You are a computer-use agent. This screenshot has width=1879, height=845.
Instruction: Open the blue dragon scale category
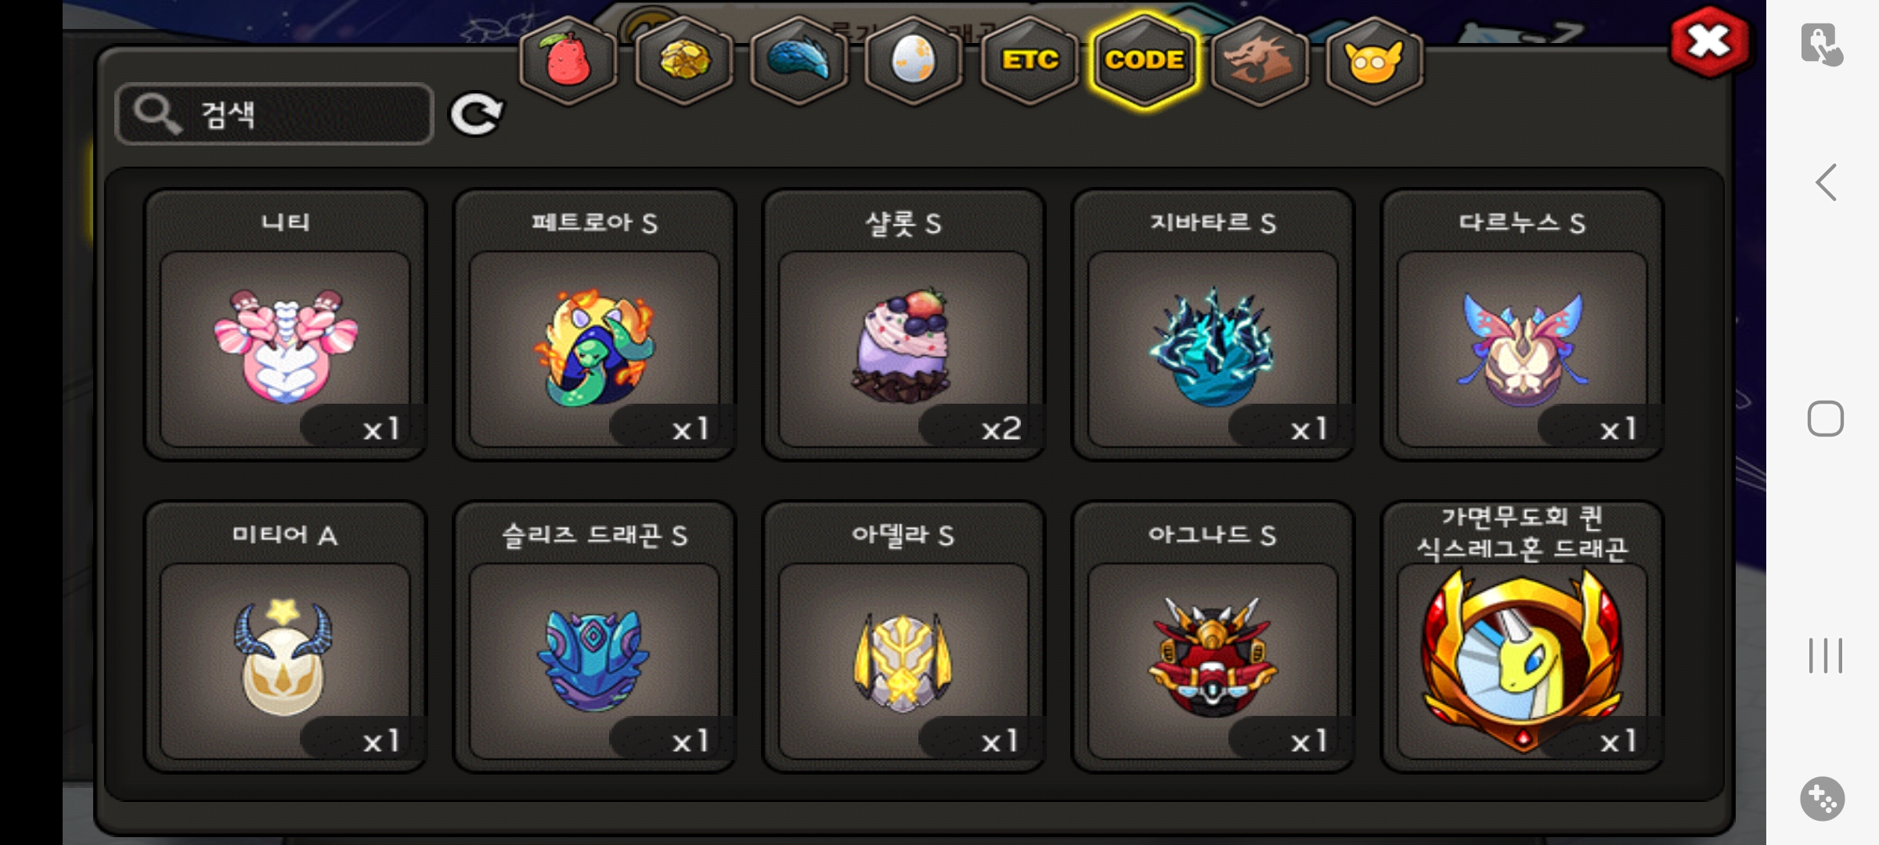tap(799, 61)
